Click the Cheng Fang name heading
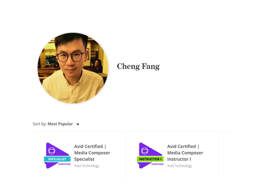 [x=138, y=66]
